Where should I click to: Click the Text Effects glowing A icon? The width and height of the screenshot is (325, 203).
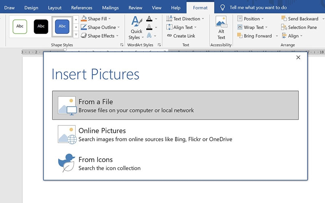point(149,35)
